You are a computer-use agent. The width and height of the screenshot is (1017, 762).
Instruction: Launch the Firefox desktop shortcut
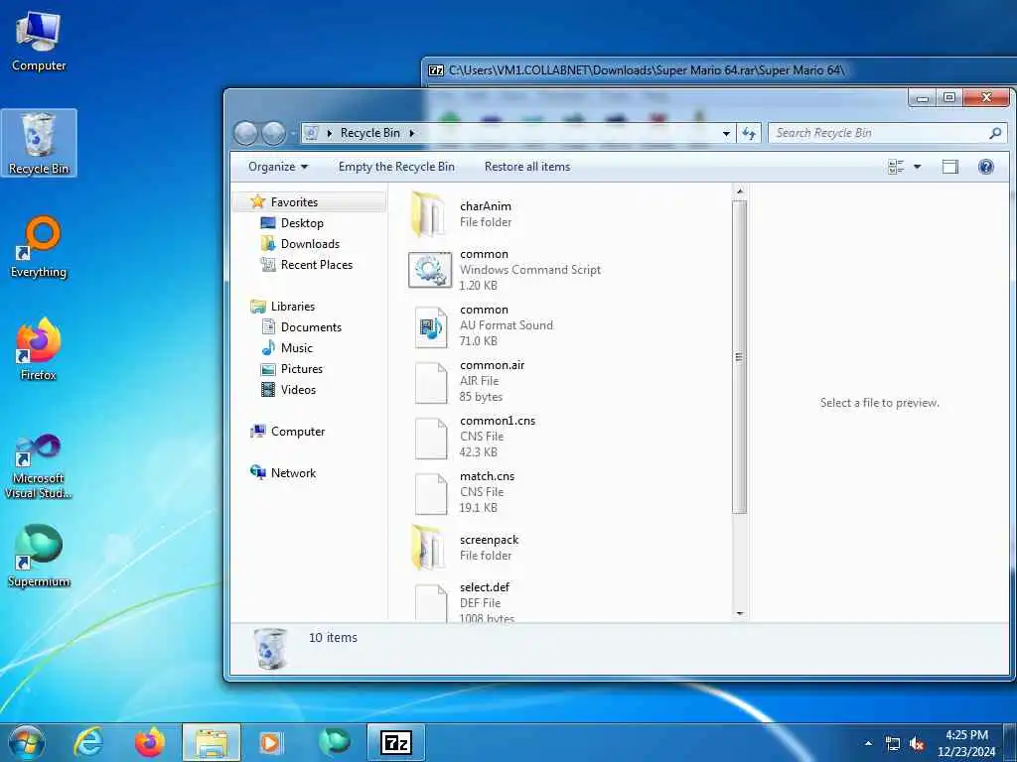pyautogui.click(x=39, y=350)
